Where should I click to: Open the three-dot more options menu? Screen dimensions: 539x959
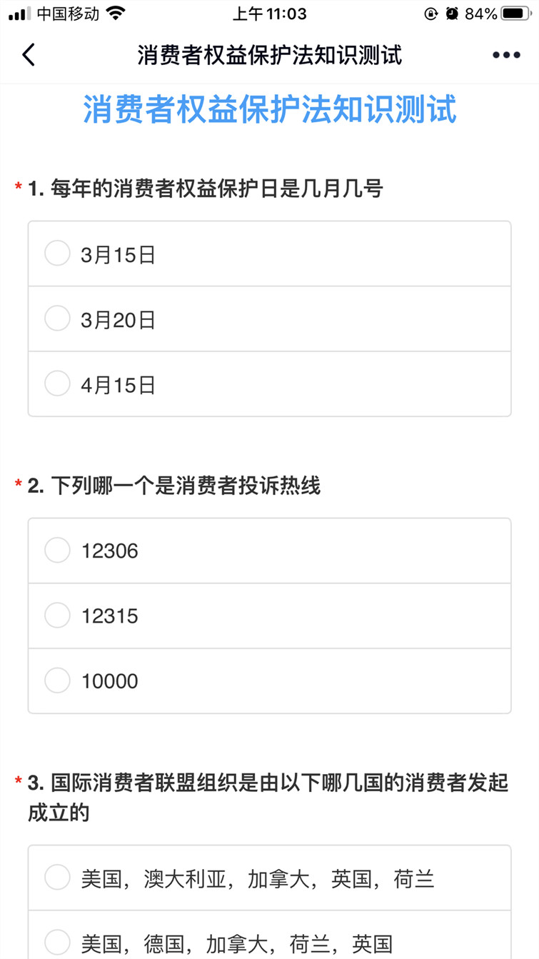[x=506, y=55]
